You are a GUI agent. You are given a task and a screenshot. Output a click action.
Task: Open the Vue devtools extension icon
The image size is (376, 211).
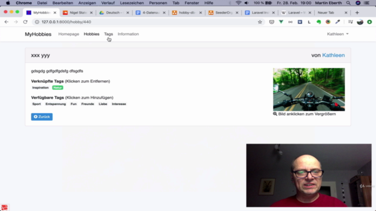(281, 22)
